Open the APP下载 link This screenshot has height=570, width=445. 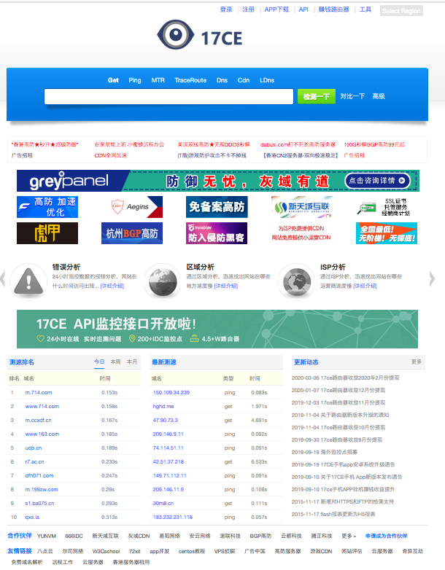click(276, 9)
